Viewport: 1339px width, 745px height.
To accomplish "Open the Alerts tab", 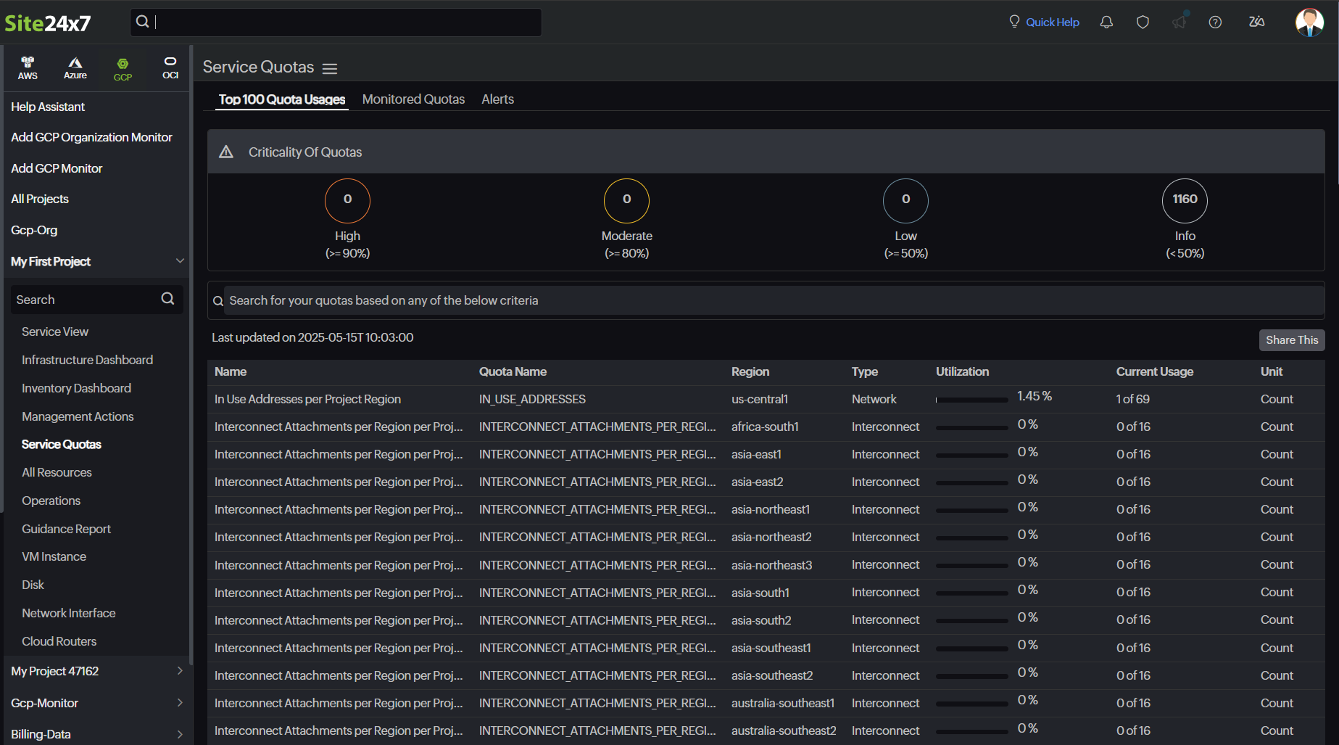I will pyautogui.click(x=497, y=99).
